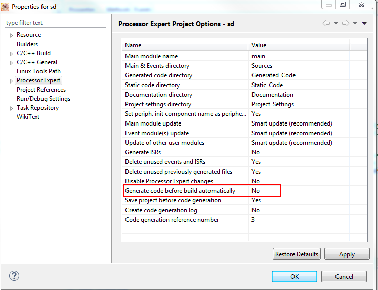Expand the Task Repository node
This screenshot has width=378, height=290.
coord(11,108)
